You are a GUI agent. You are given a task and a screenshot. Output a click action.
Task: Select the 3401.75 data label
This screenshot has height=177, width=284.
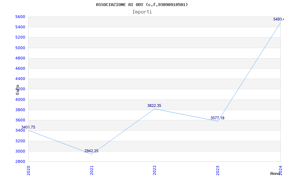pos(28,127)
